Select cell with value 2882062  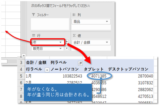130,89
